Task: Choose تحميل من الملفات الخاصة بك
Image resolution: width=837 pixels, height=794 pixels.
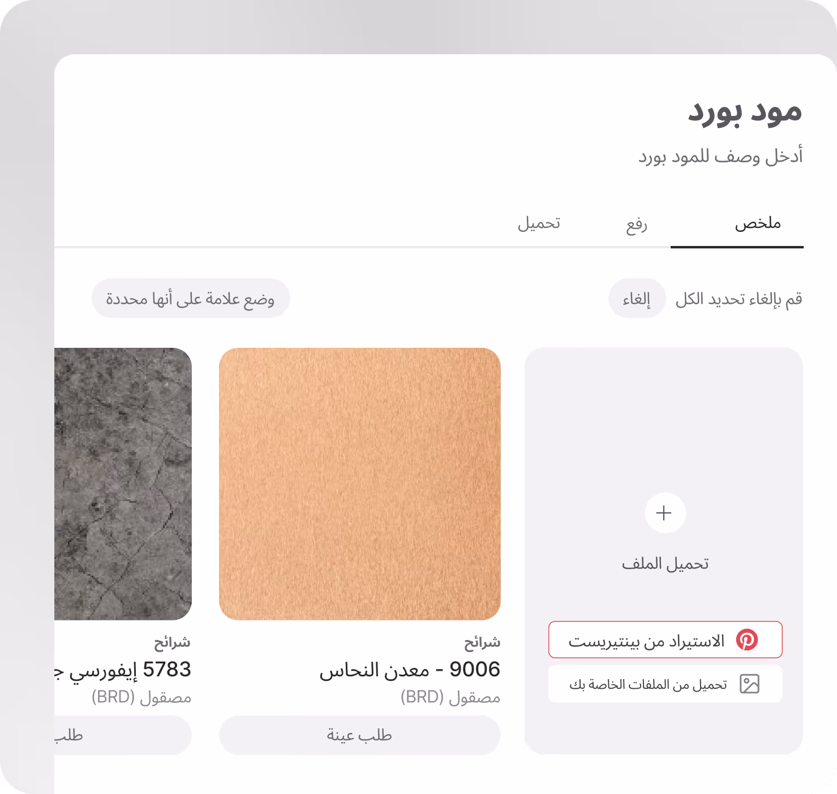Action: [665, 684]
